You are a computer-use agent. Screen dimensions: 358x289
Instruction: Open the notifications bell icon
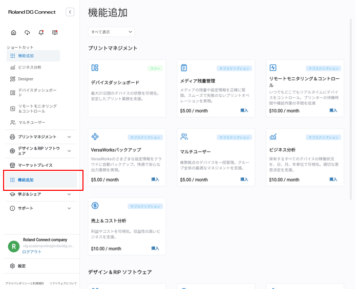[x=41, y=32]
